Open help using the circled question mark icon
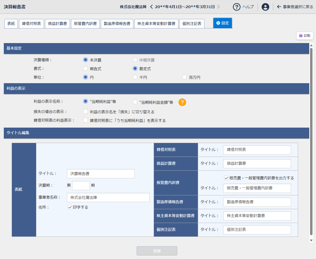Viewport: 316px width, 259px height. 237,7
